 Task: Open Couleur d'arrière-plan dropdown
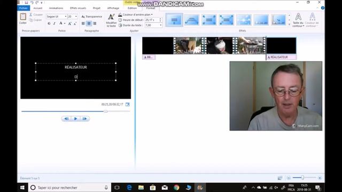pos(135,14)
